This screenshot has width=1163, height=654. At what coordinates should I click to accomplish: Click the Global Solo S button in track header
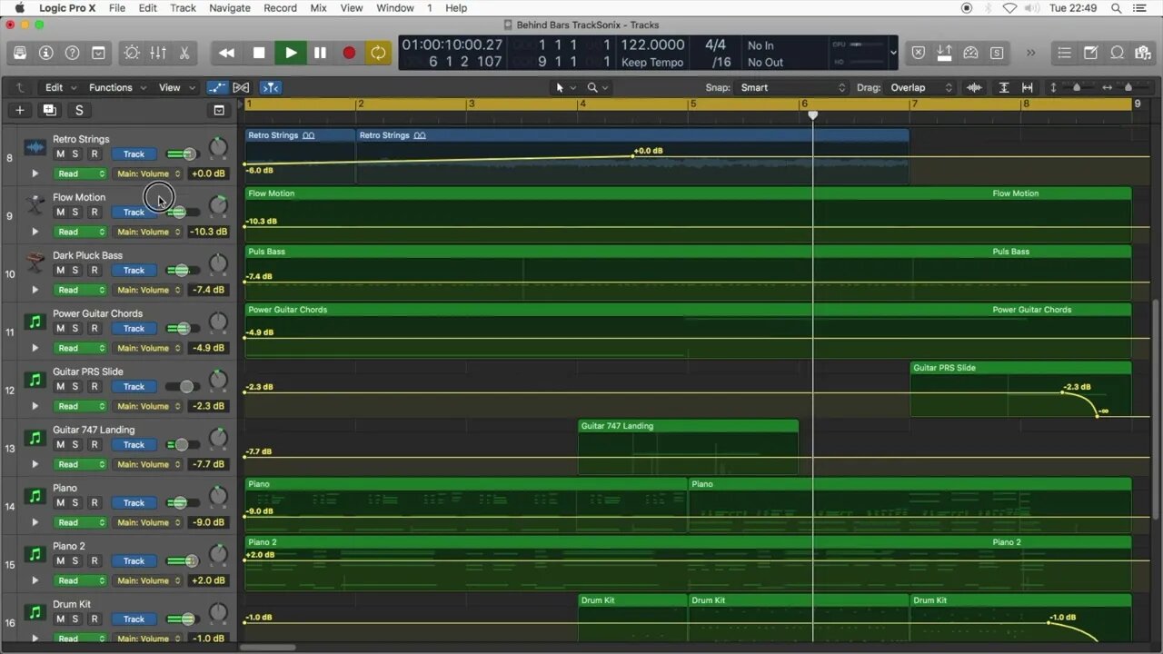click(x=79, y=110)
